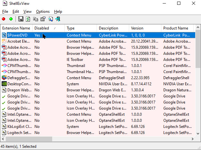Click the vertical scrollbar thumb

tap(198, 49)
